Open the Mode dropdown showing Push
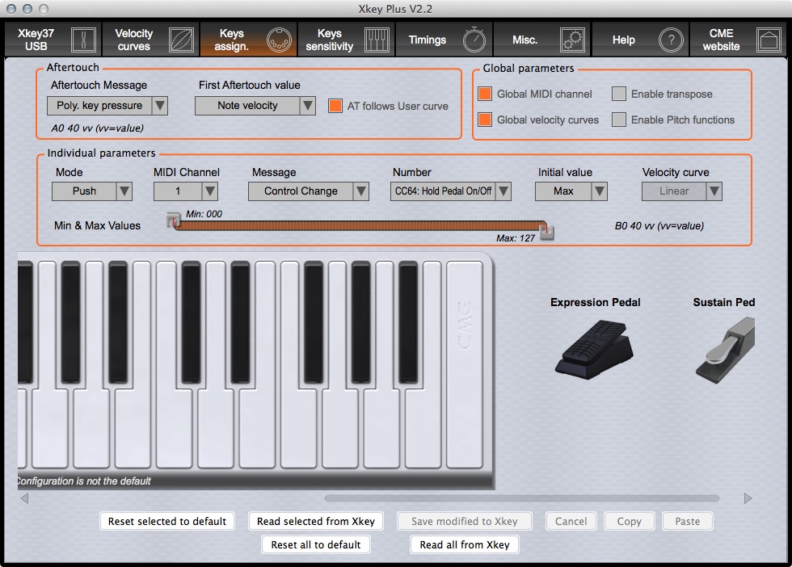792x567 pixels. point(91,191)
